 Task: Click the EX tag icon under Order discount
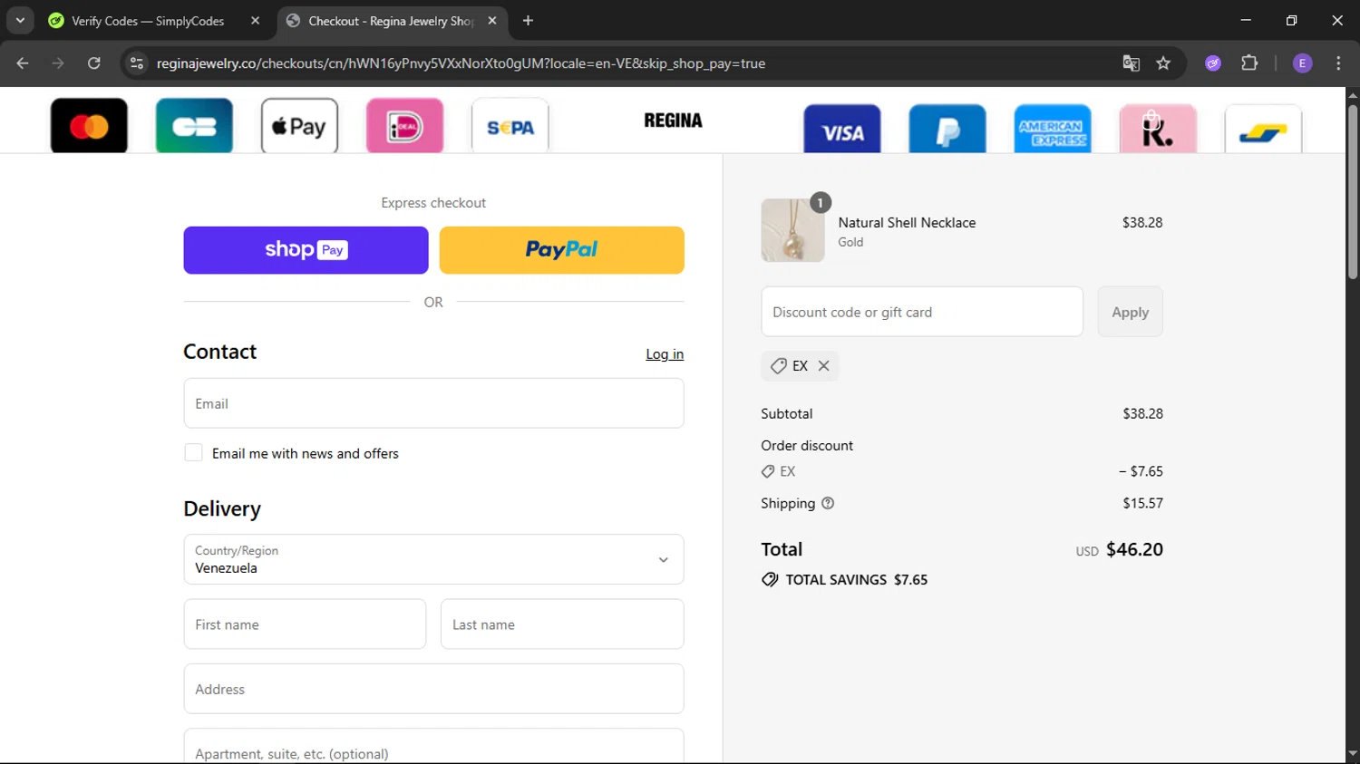point(768,471)
